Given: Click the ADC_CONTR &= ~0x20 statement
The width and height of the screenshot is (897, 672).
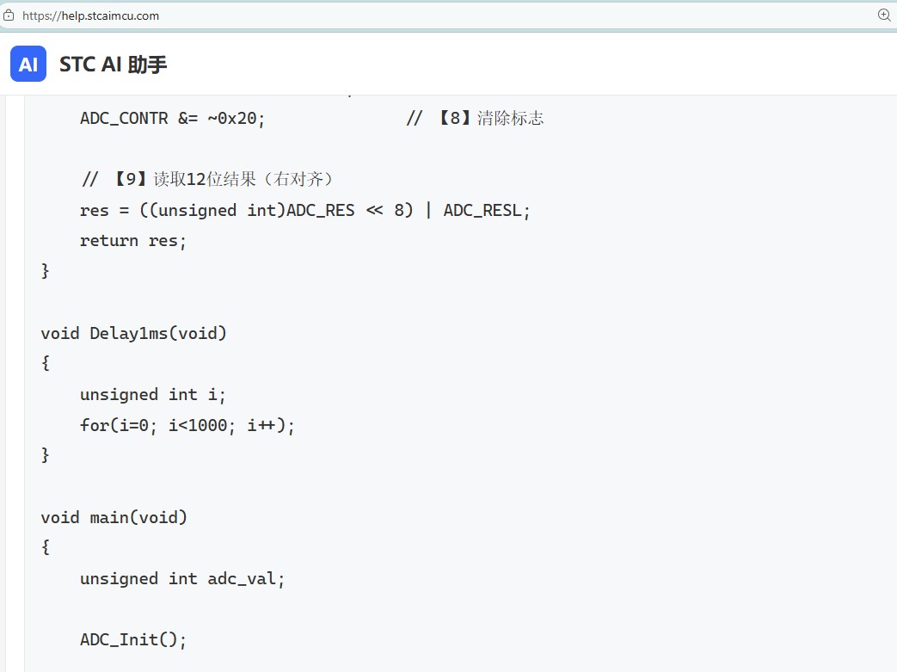Looking at the screenshot, I should (172, 119).
